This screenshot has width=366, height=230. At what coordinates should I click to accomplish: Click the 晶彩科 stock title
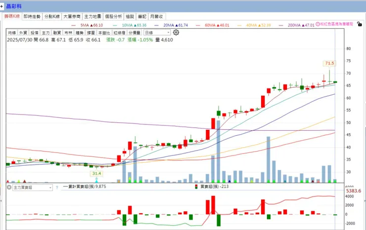pos(14,6)
